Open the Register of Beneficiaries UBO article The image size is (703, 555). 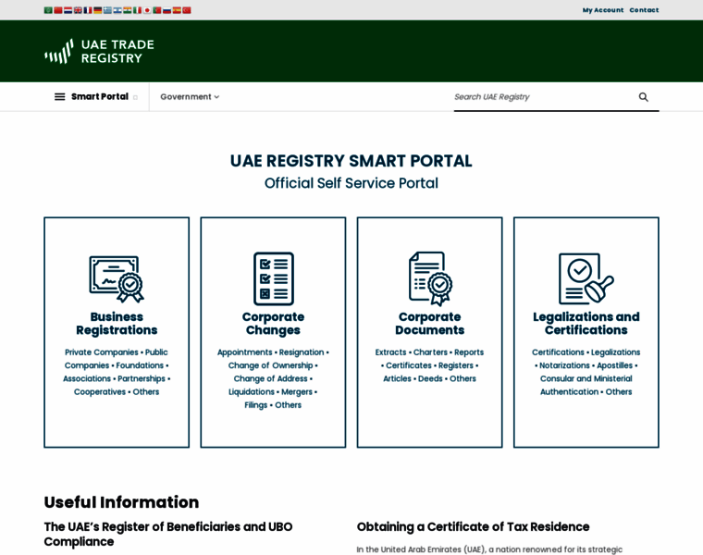(168, 534)
